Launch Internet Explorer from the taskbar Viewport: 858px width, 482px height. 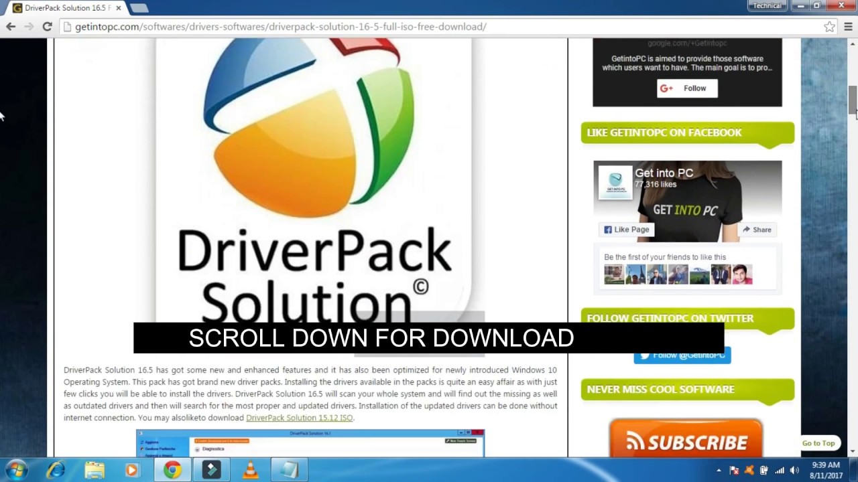pyautogui.click(x=56, y=470)
